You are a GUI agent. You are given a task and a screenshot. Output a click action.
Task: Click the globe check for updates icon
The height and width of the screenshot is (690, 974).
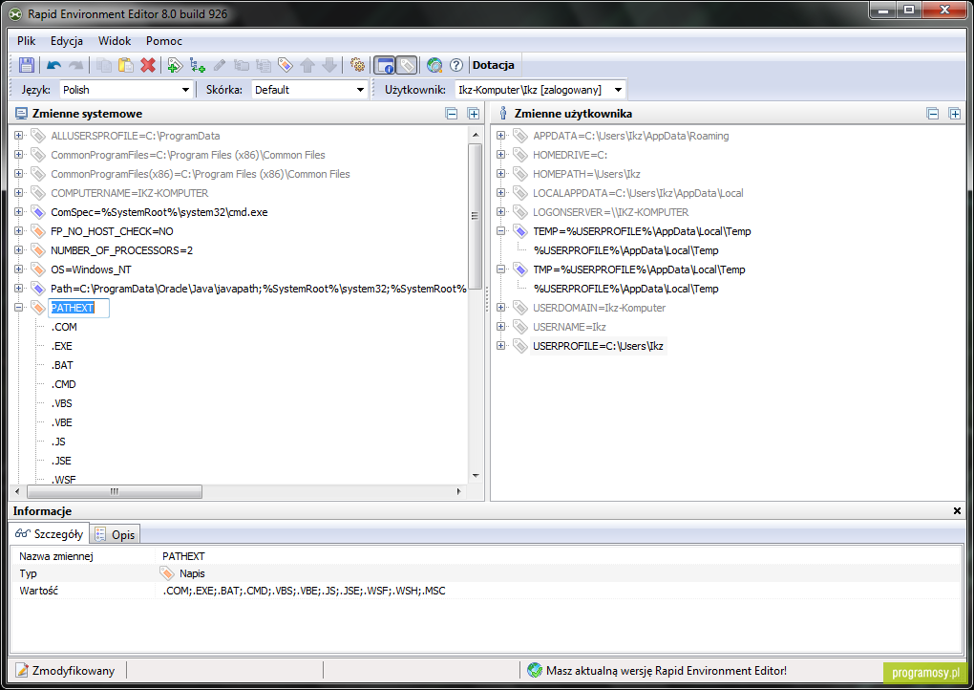point(434,65)
